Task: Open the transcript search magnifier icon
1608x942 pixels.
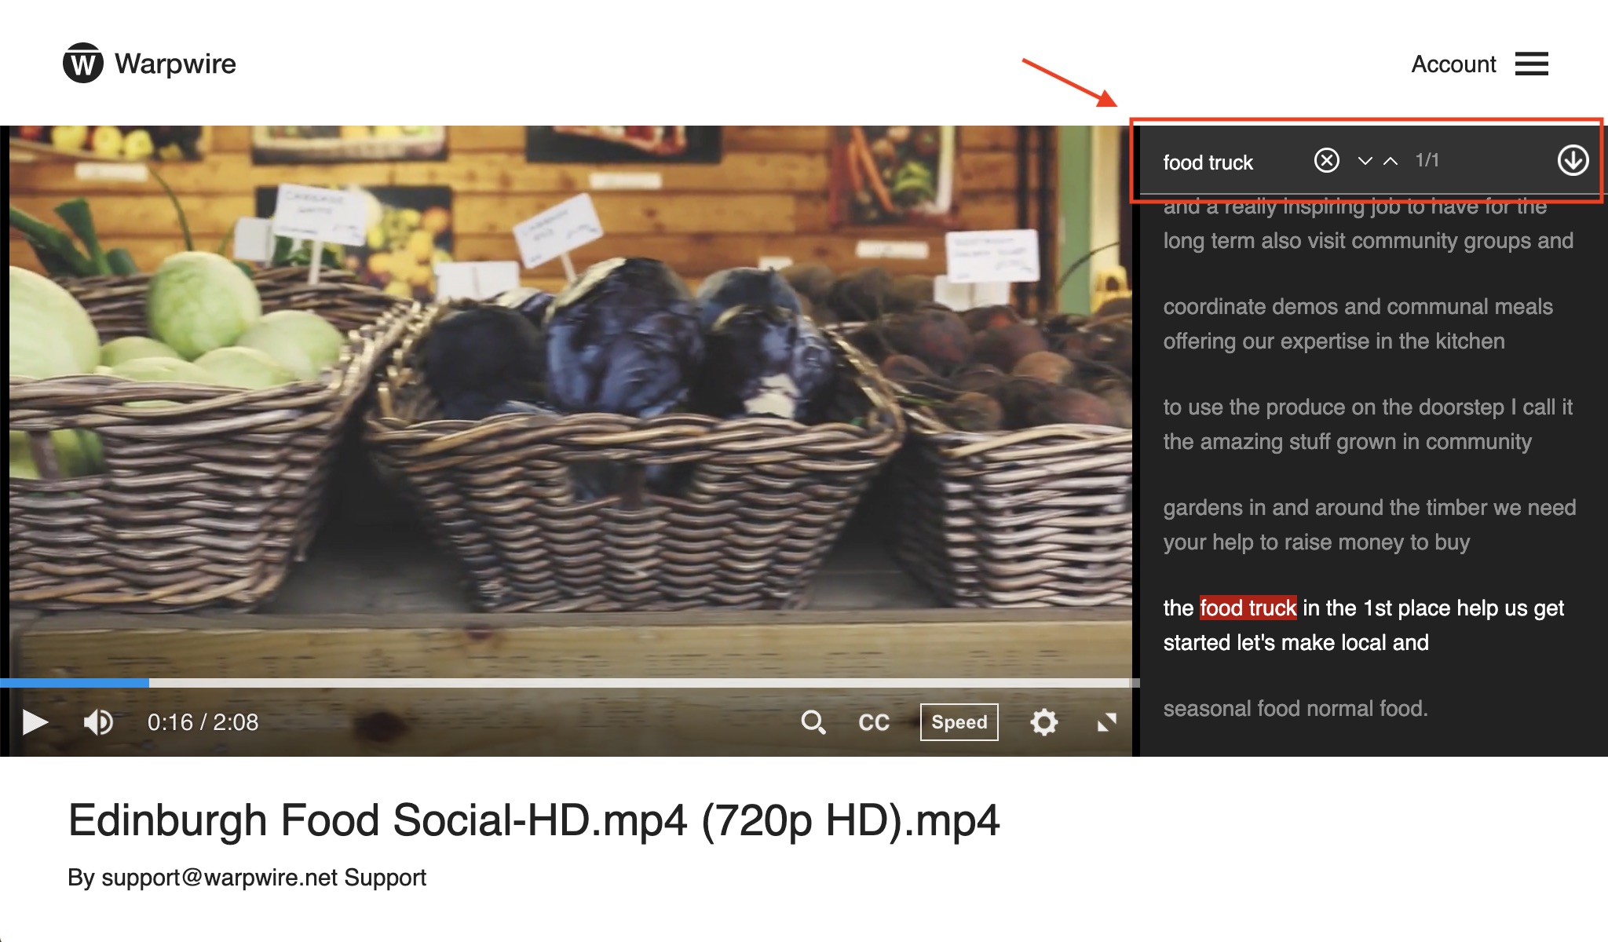Action: click(813, 722)
